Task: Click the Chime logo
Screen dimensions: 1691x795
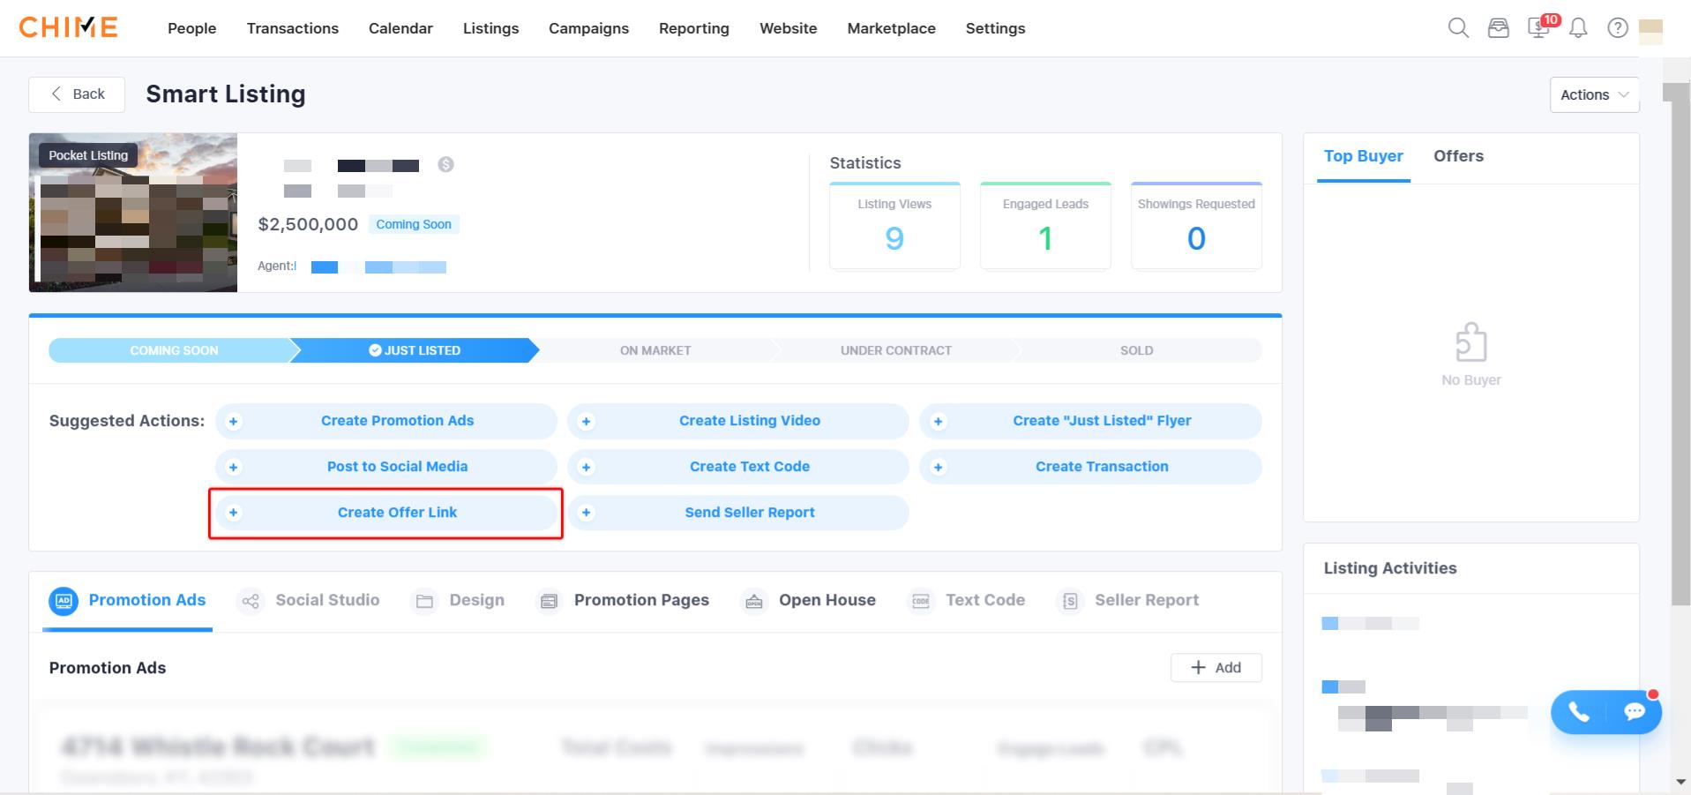Action: click(x=68, y=27)
